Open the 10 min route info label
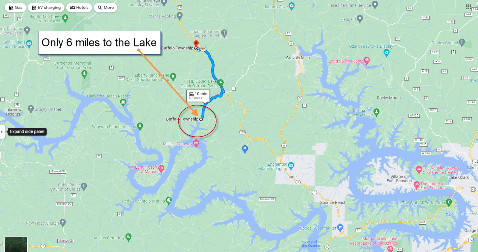Image resolution: width=478 pixels, height=252 pixels. pos(198,96)
